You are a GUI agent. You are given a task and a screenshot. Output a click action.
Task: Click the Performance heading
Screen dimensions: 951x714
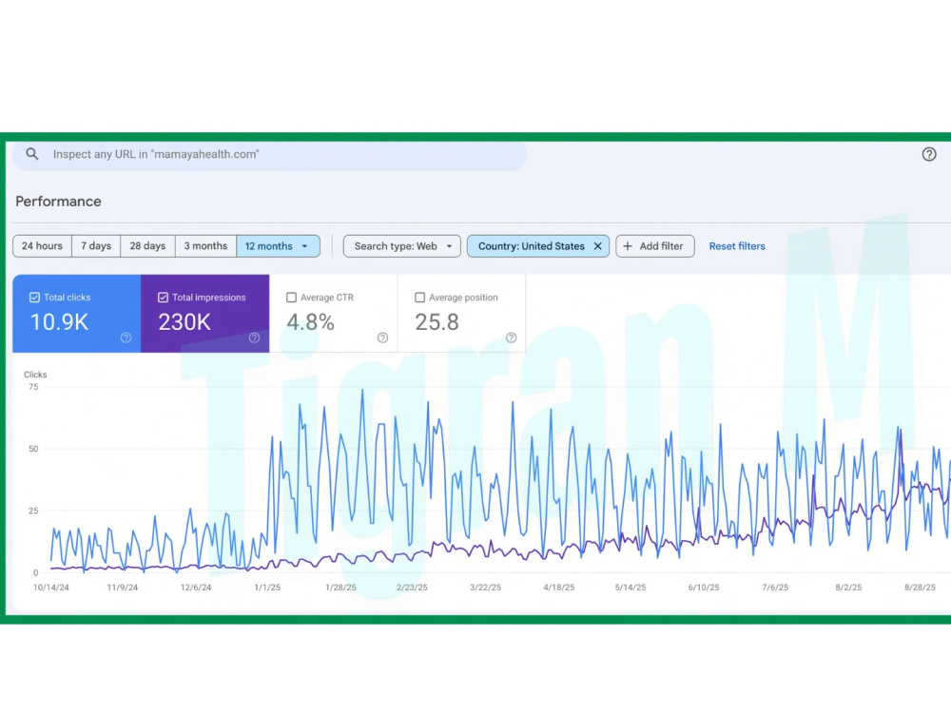pos(58,202)
